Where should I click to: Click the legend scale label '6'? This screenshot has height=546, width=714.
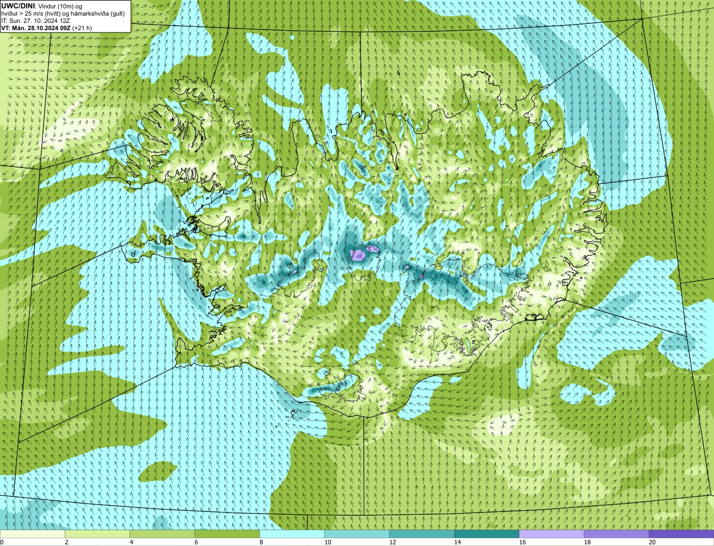point(196,542)
